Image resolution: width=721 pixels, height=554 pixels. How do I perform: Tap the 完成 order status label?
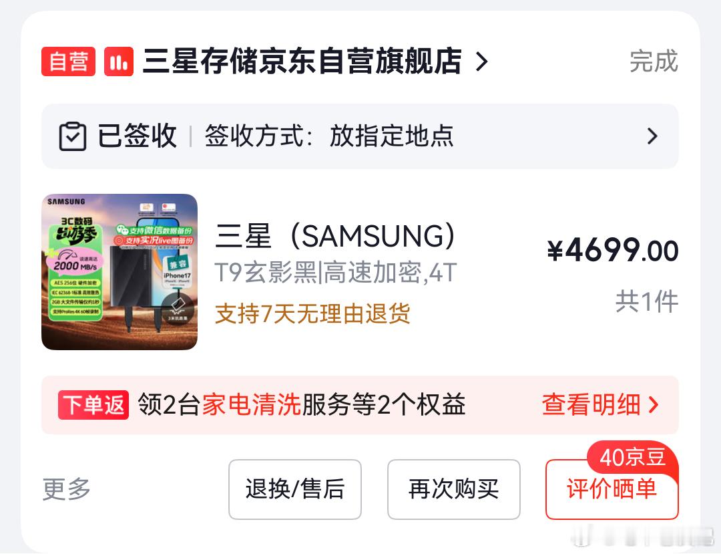click(654, 61)
